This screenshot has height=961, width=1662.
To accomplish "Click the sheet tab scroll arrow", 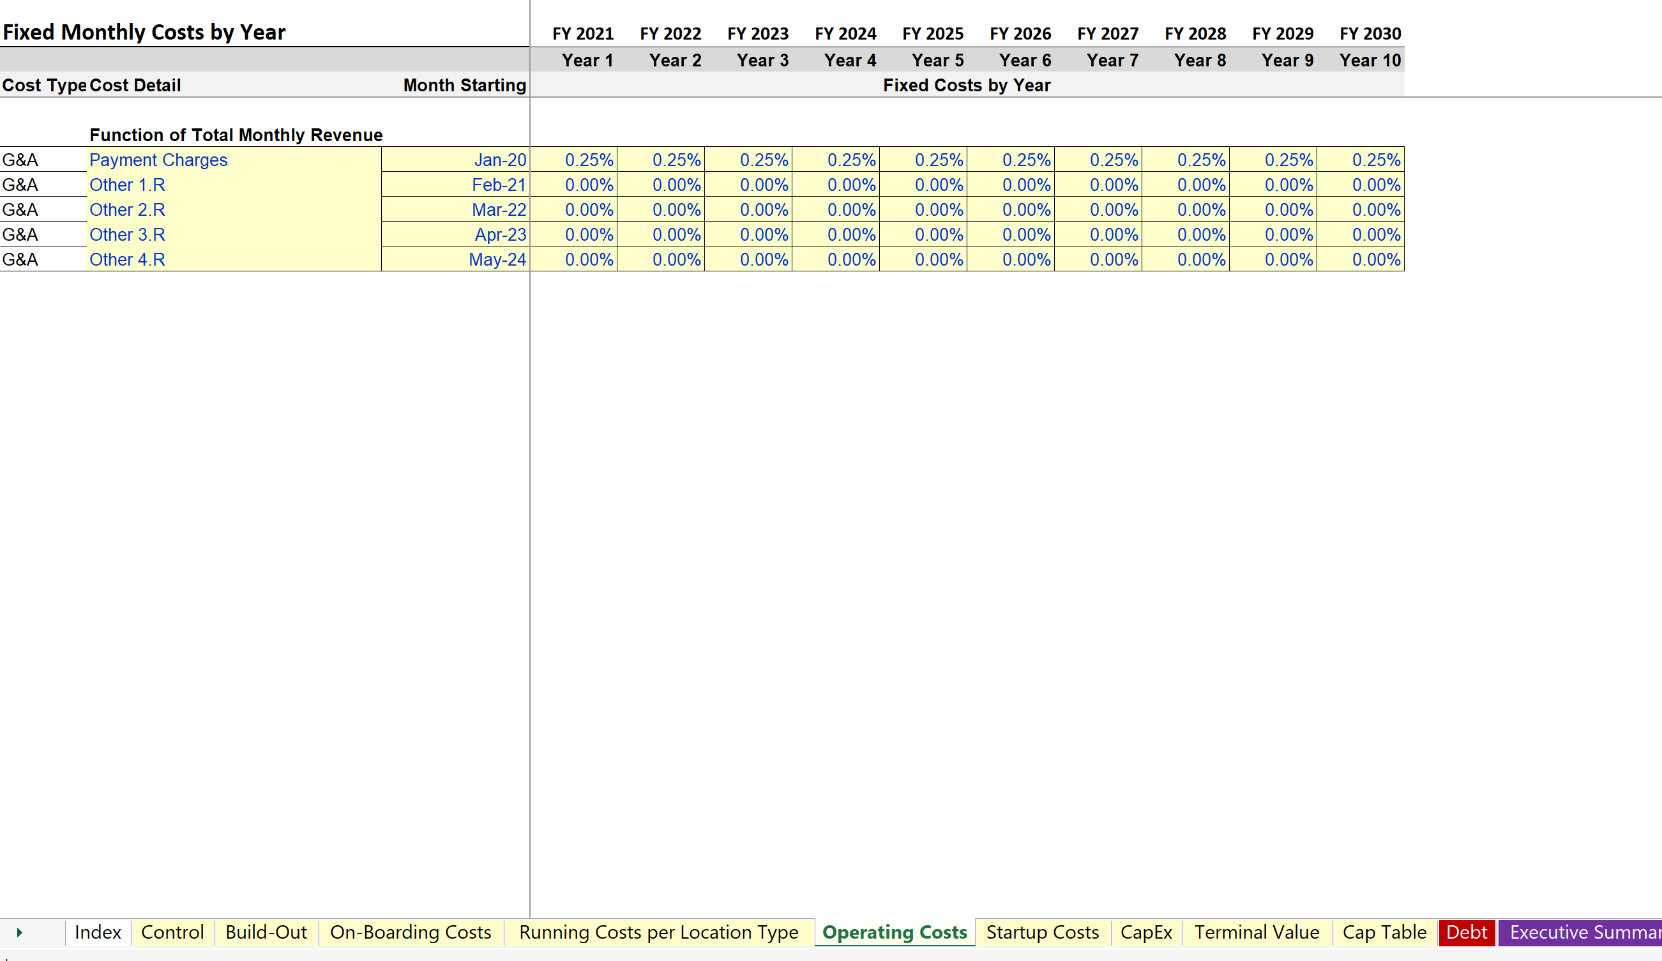I will pyautogui.click(x=20, y=932).
